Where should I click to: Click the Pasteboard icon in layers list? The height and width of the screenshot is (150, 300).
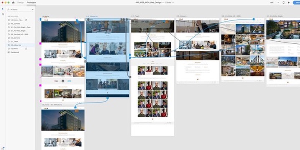click(x=9, y=52)
